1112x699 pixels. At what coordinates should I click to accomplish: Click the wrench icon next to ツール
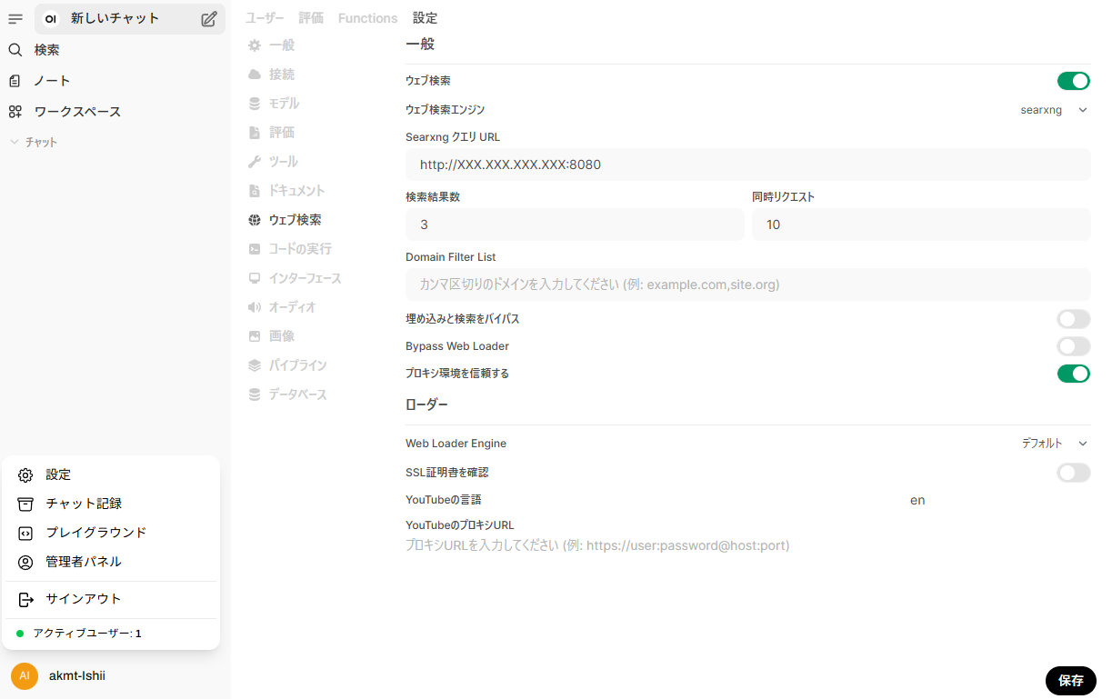(x=255, y=162)
